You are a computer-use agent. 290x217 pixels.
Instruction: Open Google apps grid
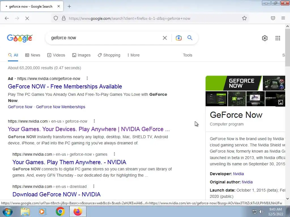(x=278, y=38)
